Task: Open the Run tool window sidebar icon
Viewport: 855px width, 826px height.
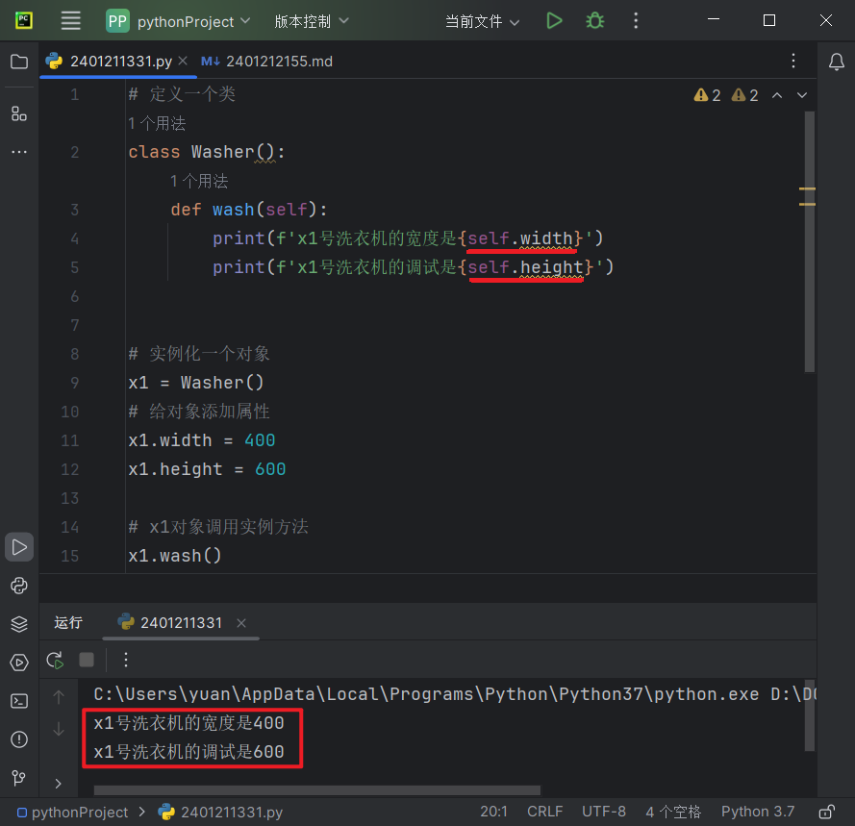Action: [19, 547]
